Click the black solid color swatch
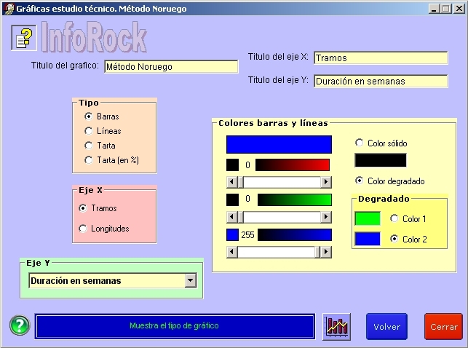 pyautogui.click(x=380, y=160)
